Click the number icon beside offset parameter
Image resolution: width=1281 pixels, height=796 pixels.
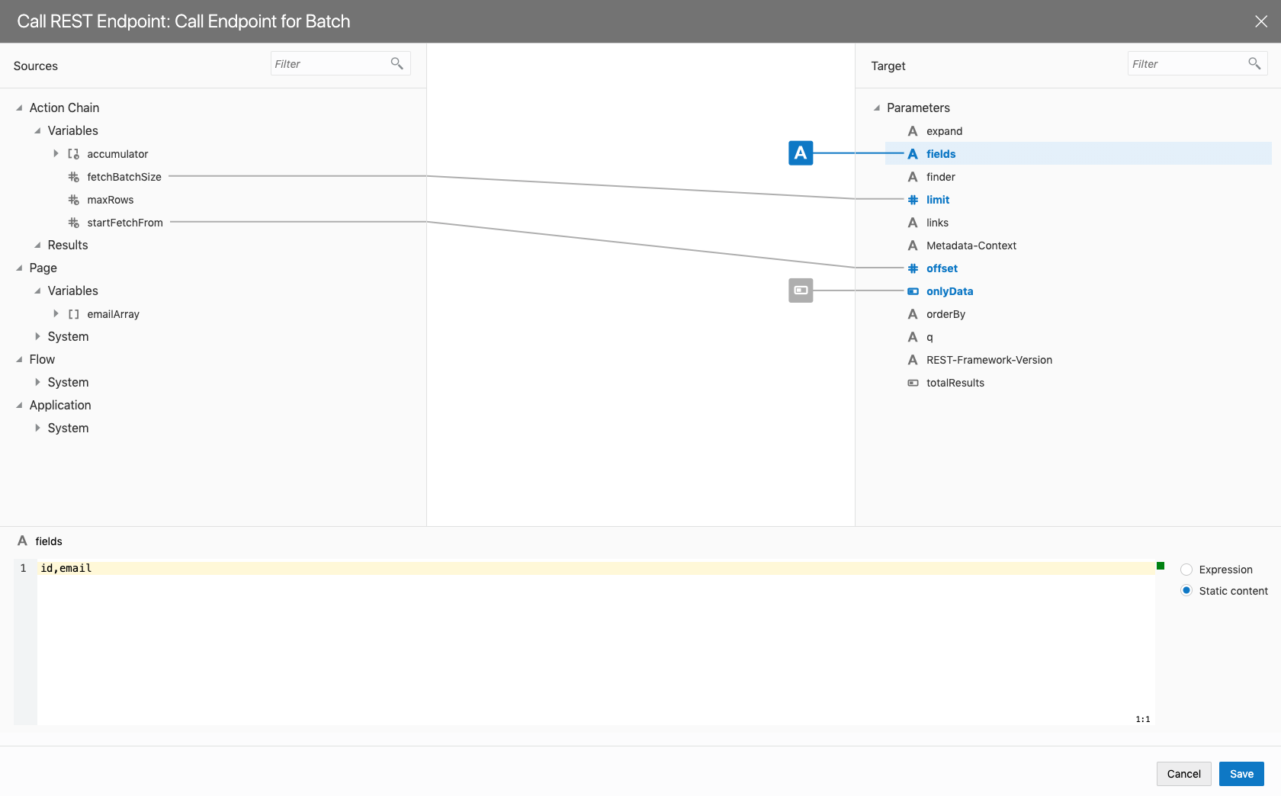[913, 268]
